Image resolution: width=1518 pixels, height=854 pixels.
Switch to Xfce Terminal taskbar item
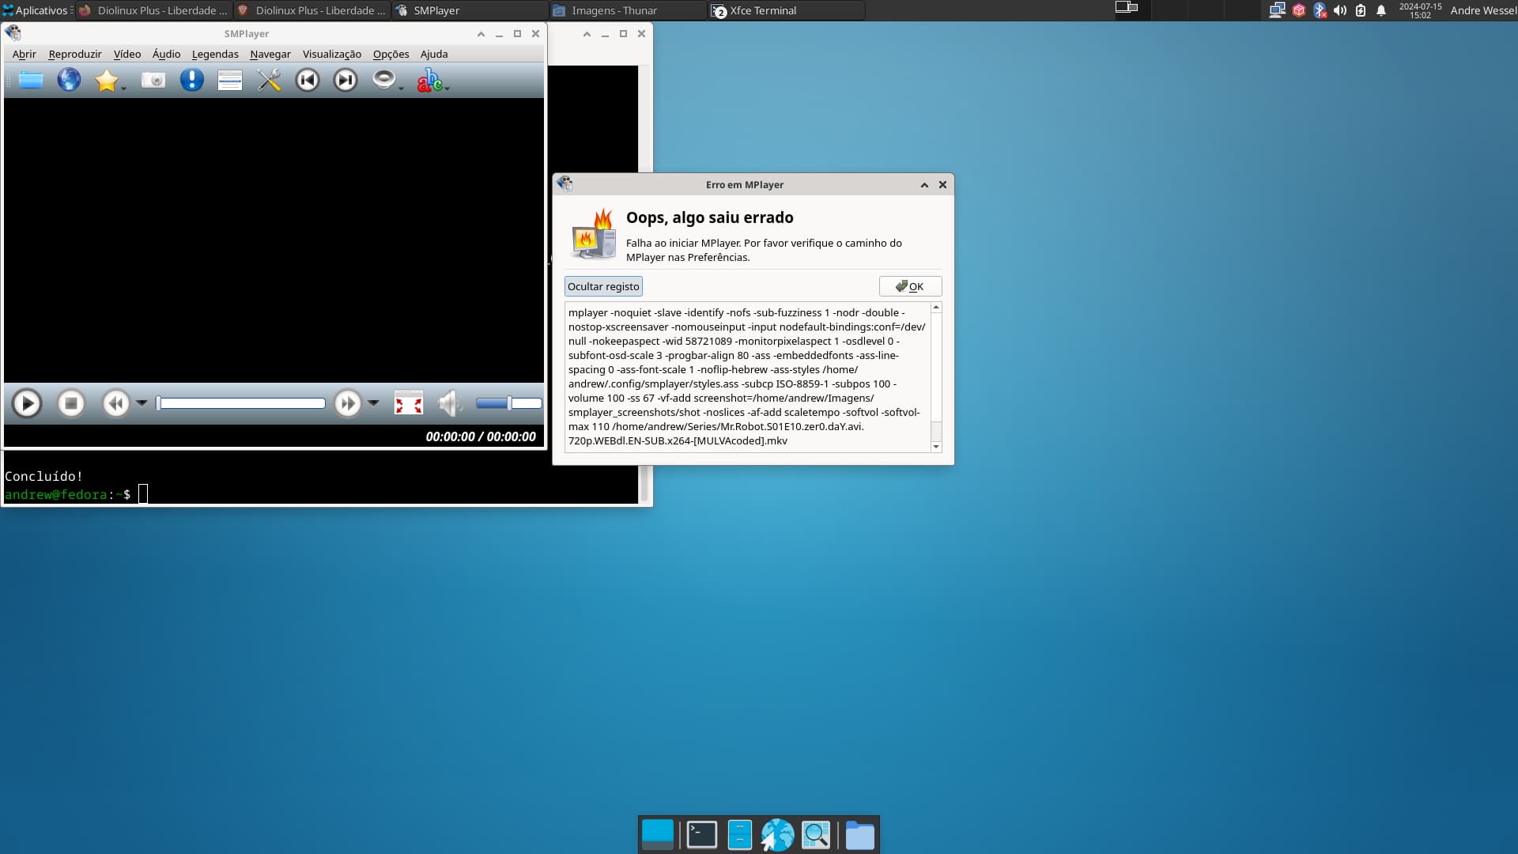tap(787, 10)
